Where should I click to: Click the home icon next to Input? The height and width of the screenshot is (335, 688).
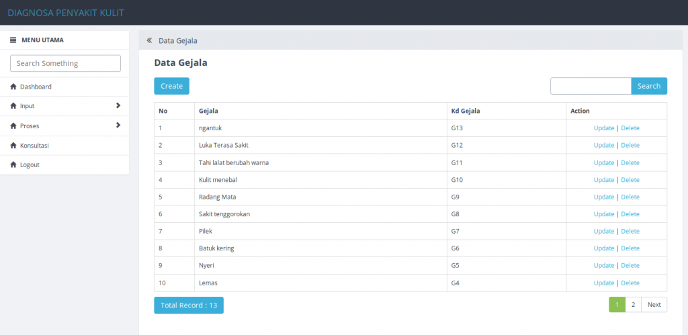click(x=13, y=106)
